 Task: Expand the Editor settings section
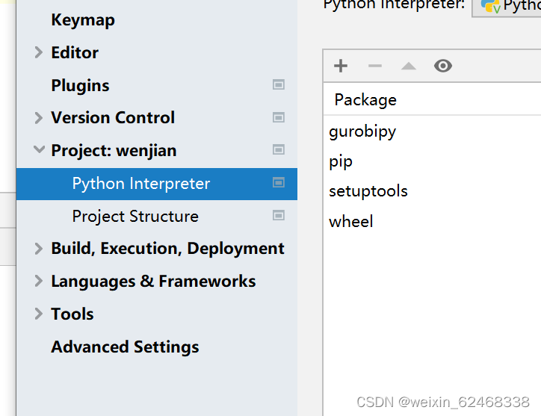coord(39,52)
